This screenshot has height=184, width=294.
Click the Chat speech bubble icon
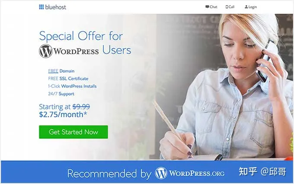coord(207,7)
